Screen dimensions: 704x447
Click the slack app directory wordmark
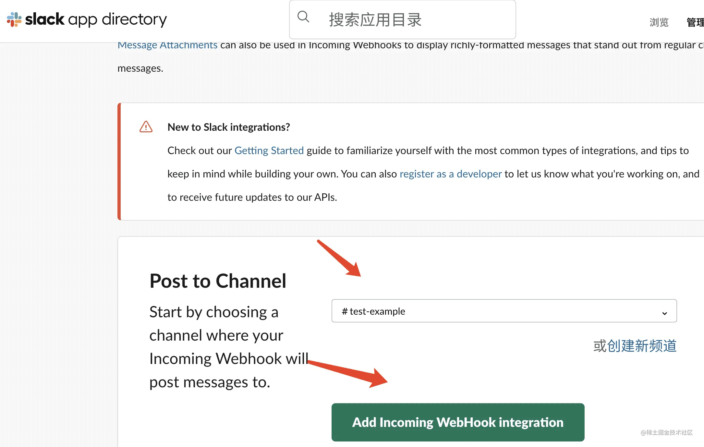[x=96, y=19]
